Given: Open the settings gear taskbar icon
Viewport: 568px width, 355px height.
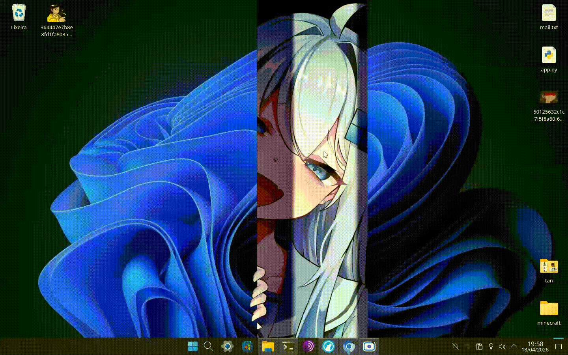Looking at the screenshot, I should [x=227, y=346].
